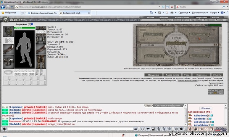
Task: Open the Abbadonn player name link
Action: (200, 115)
